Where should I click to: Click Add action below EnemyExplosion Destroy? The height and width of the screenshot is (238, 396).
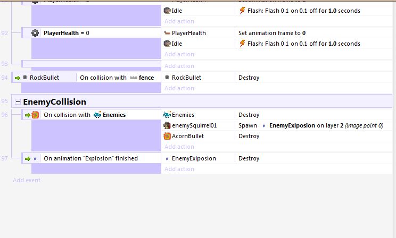[x=179, y=169]
